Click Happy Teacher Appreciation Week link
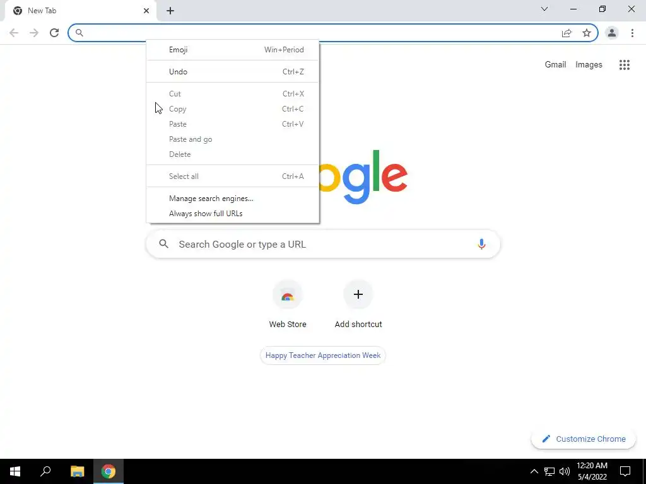This screenshot has width=646, height=484. (323, 355)
